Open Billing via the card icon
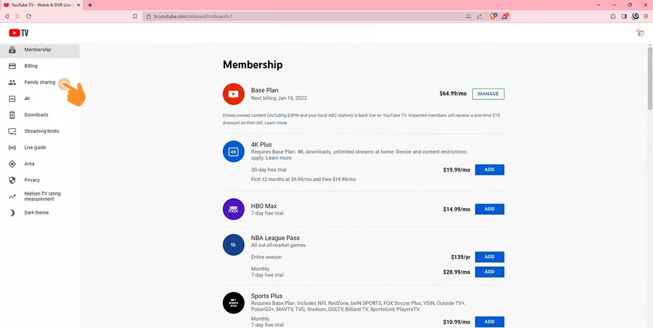The width and height of the screenshot is (653, 328). click(12, 66)
